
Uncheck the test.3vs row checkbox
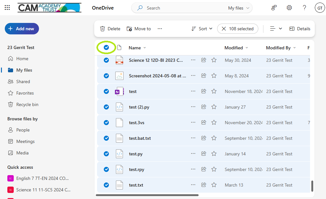tap(106, 123)
